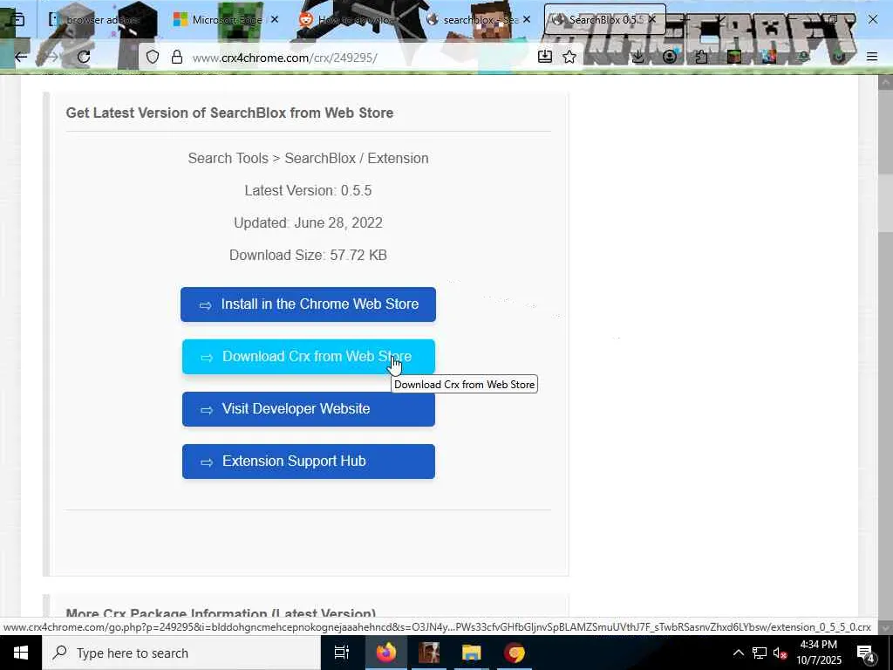Image resolution: width=893 pixels, height=670 pixels.
Task: Click Install in the Chrome Web Store button
Action: pyautogui.click(x=308, y=304)
